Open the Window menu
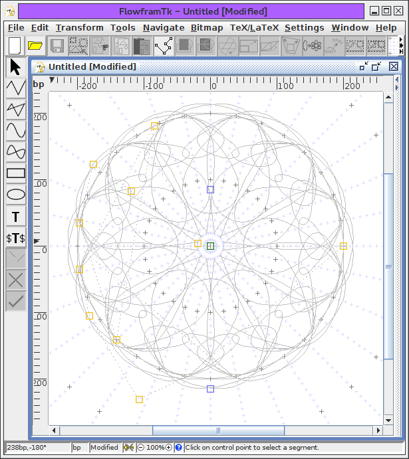The image size is (409, 459). point(350,27)
